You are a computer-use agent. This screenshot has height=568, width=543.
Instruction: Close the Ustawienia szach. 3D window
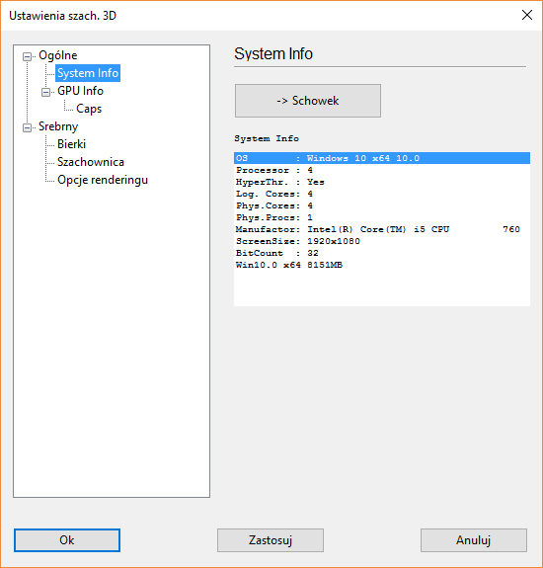pos(527,15)
